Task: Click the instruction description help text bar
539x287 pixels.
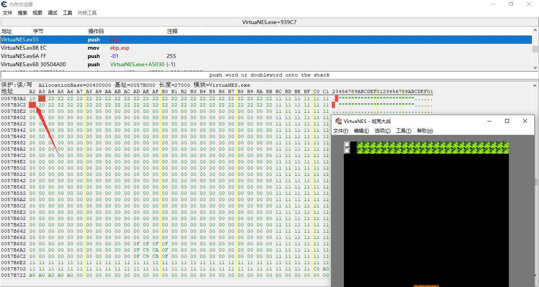Action: tap(269, 75)
